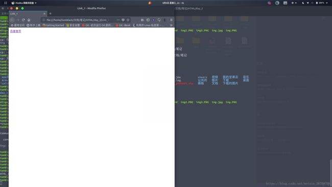Open the battery system status menu
Screen dimensions: 332x187
click(322, 3)
